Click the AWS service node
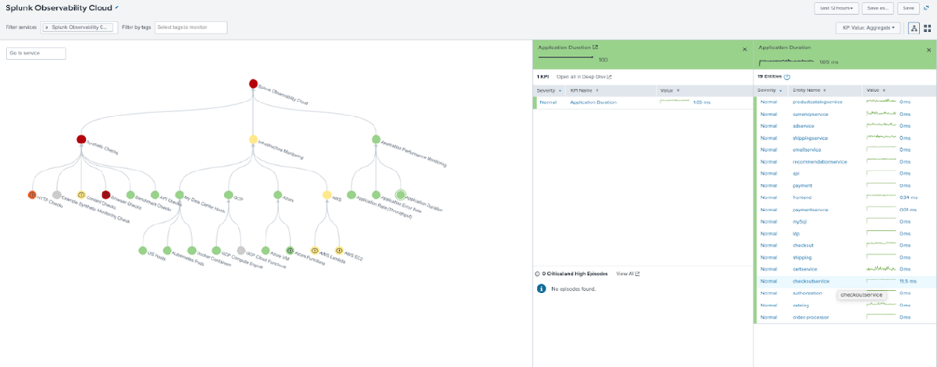The height and width of the screenshot is (367, 937). pyautogui.click(x=326, y=195)
